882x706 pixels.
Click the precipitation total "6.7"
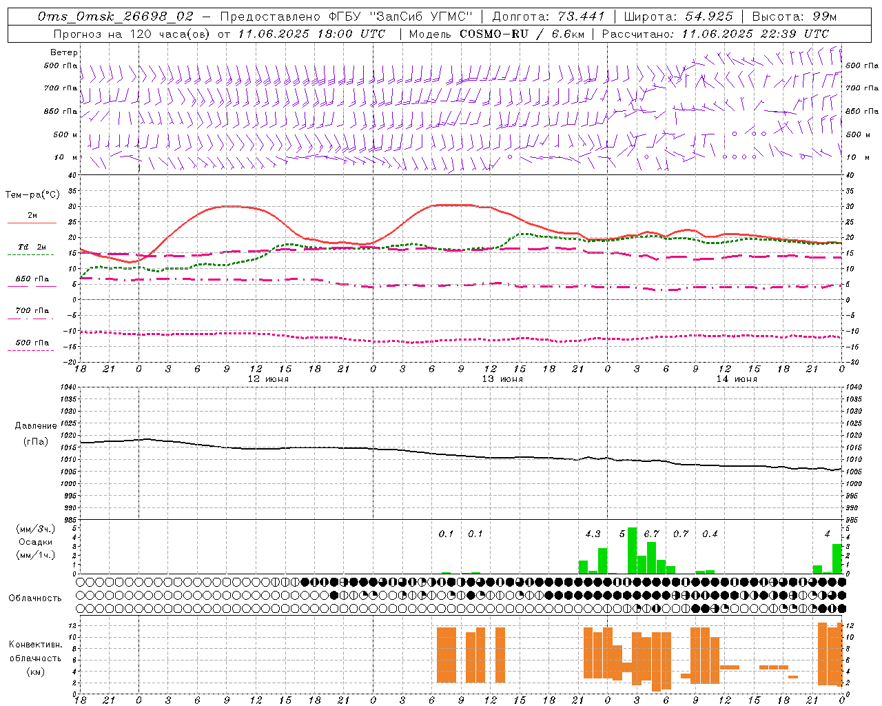click(651, 534)
